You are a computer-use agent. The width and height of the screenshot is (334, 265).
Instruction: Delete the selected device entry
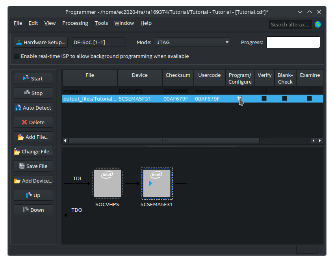33,122
